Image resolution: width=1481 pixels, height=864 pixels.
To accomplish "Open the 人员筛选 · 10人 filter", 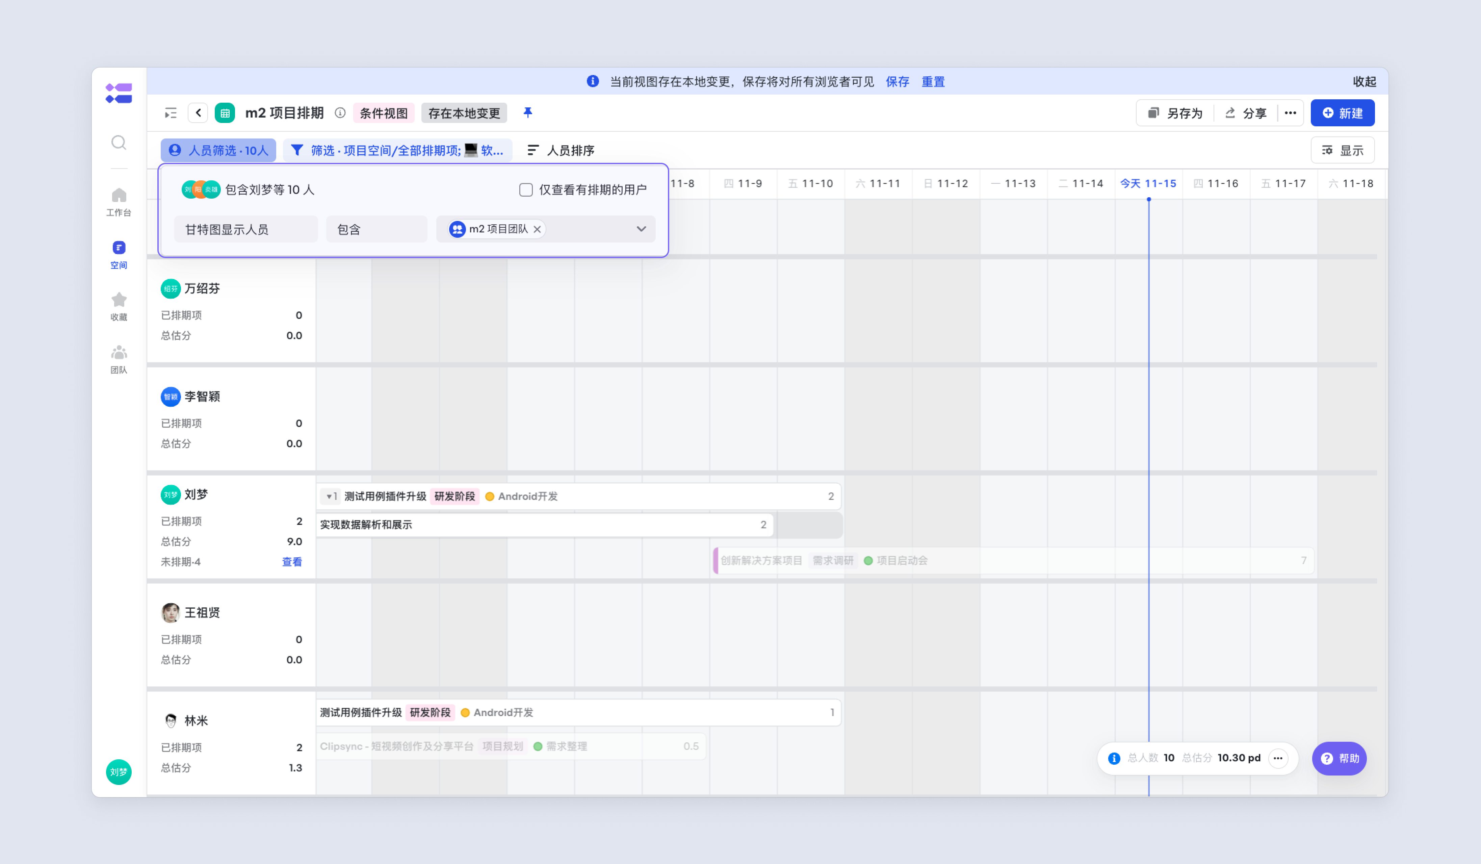I will tap(218, 150).
